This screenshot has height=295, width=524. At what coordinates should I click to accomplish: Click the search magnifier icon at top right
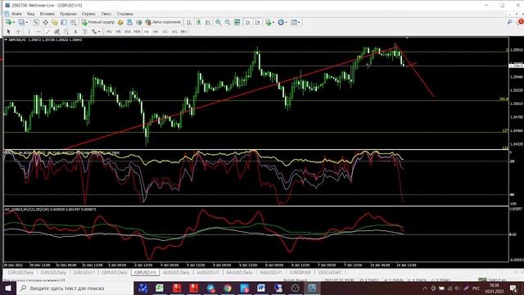click(509, 22)
